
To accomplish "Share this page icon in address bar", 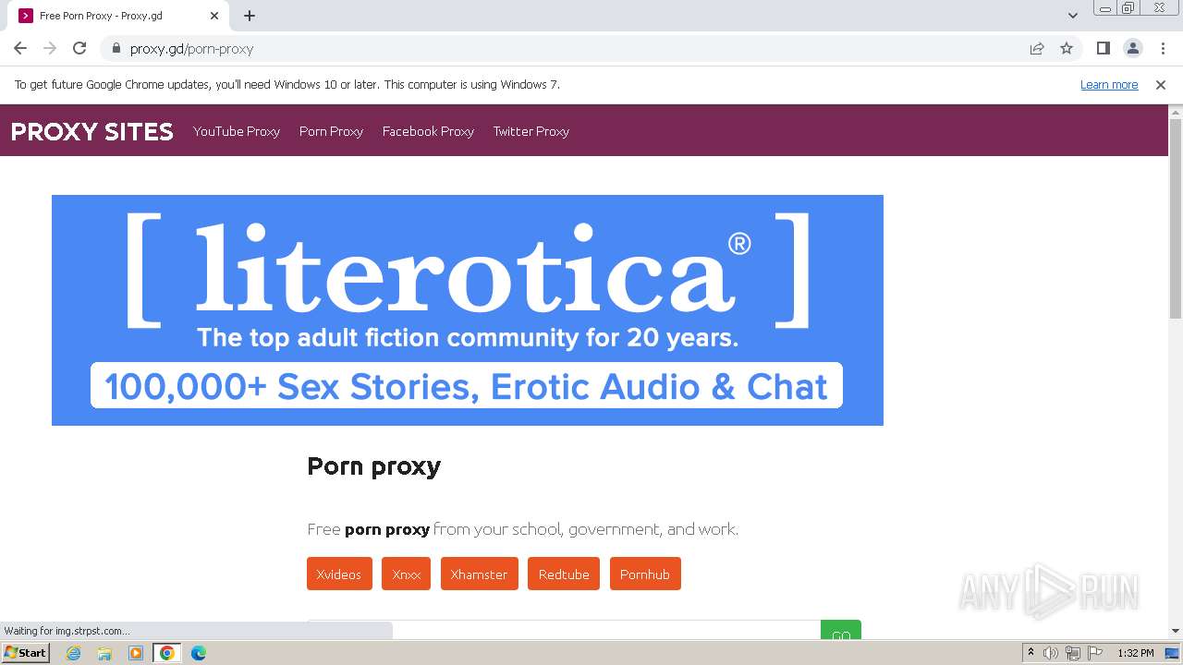I will pos(1037,48).
